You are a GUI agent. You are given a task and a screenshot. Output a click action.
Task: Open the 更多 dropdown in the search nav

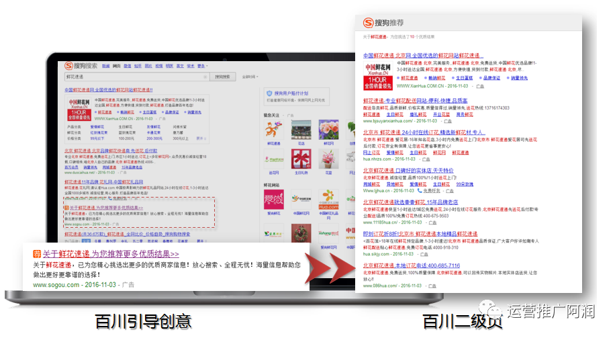tap(202, 66)
